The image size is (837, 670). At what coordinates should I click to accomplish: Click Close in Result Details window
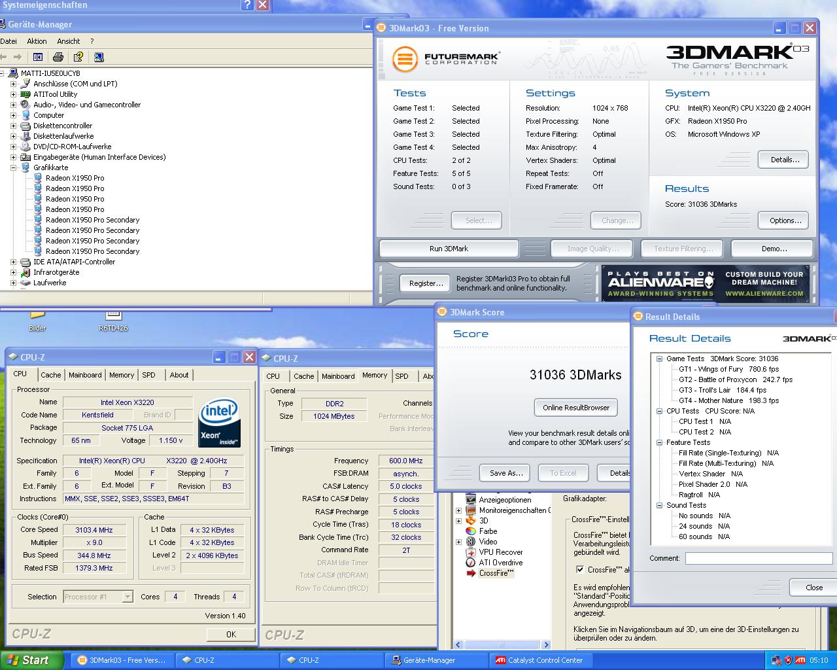(x=813, y=588)
